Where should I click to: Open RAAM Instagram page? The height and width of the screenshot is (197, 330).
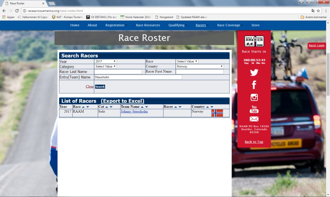pos(254,97)
